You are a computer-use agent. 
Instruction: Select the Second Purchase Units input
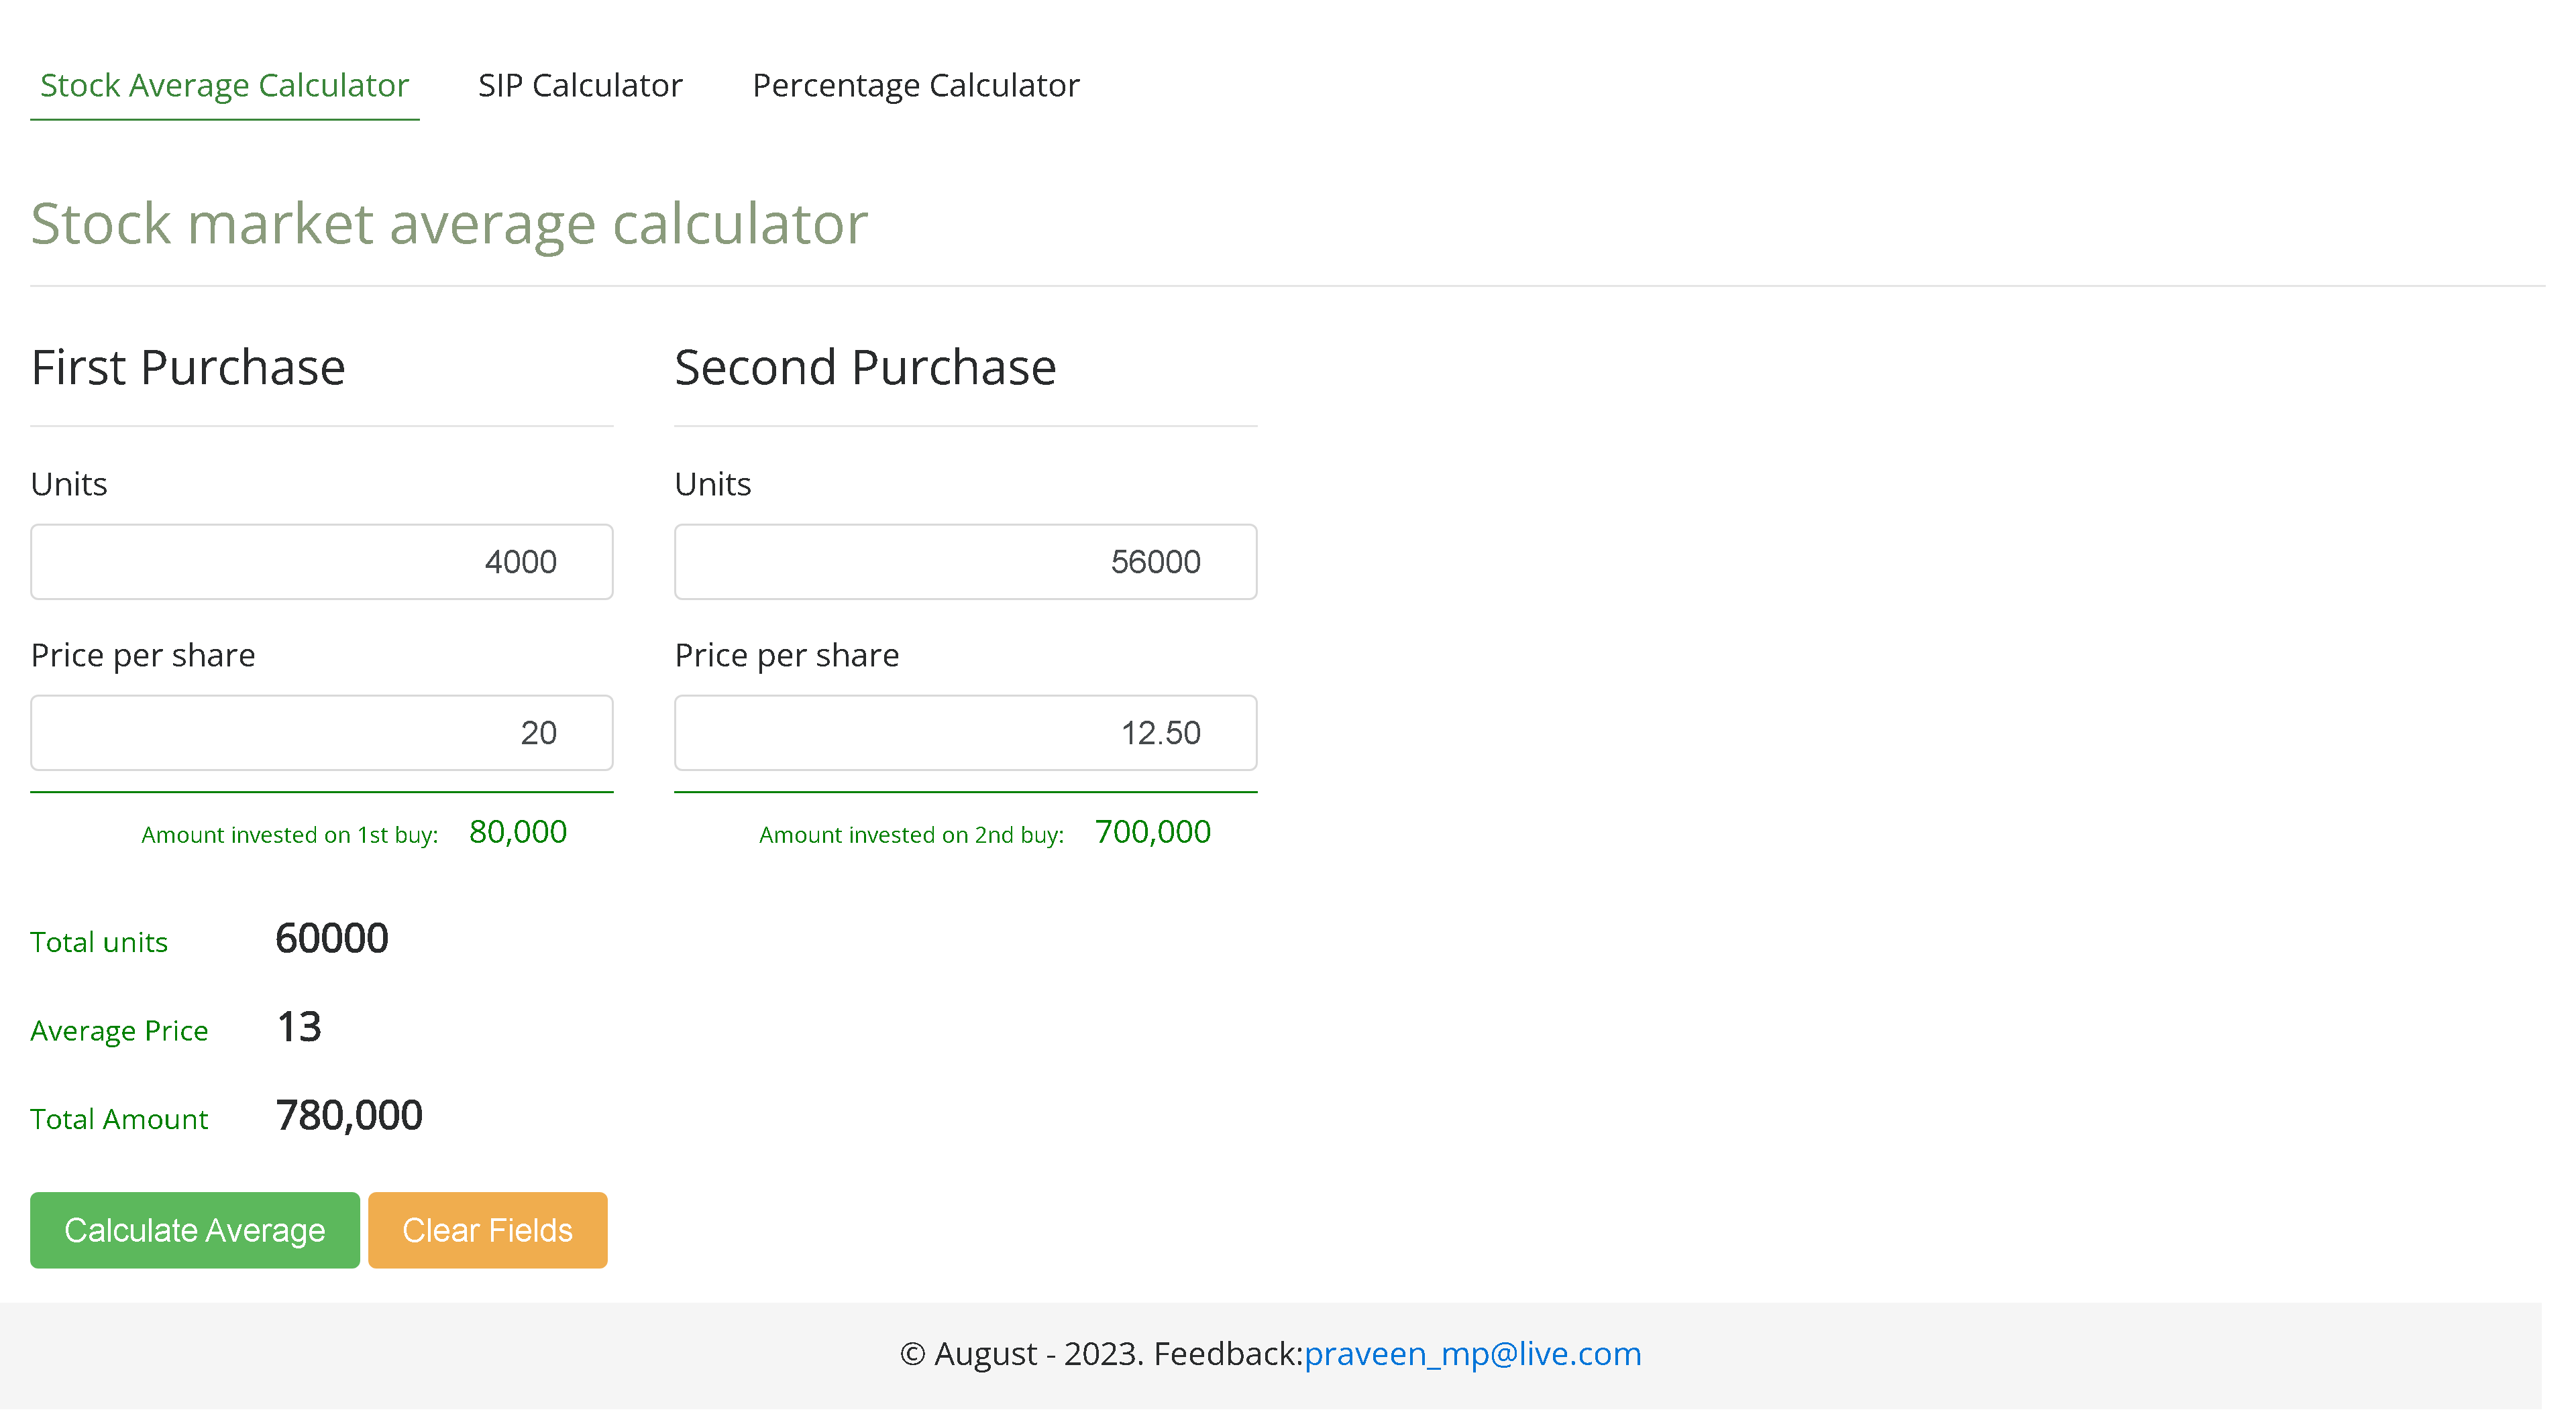965,562
